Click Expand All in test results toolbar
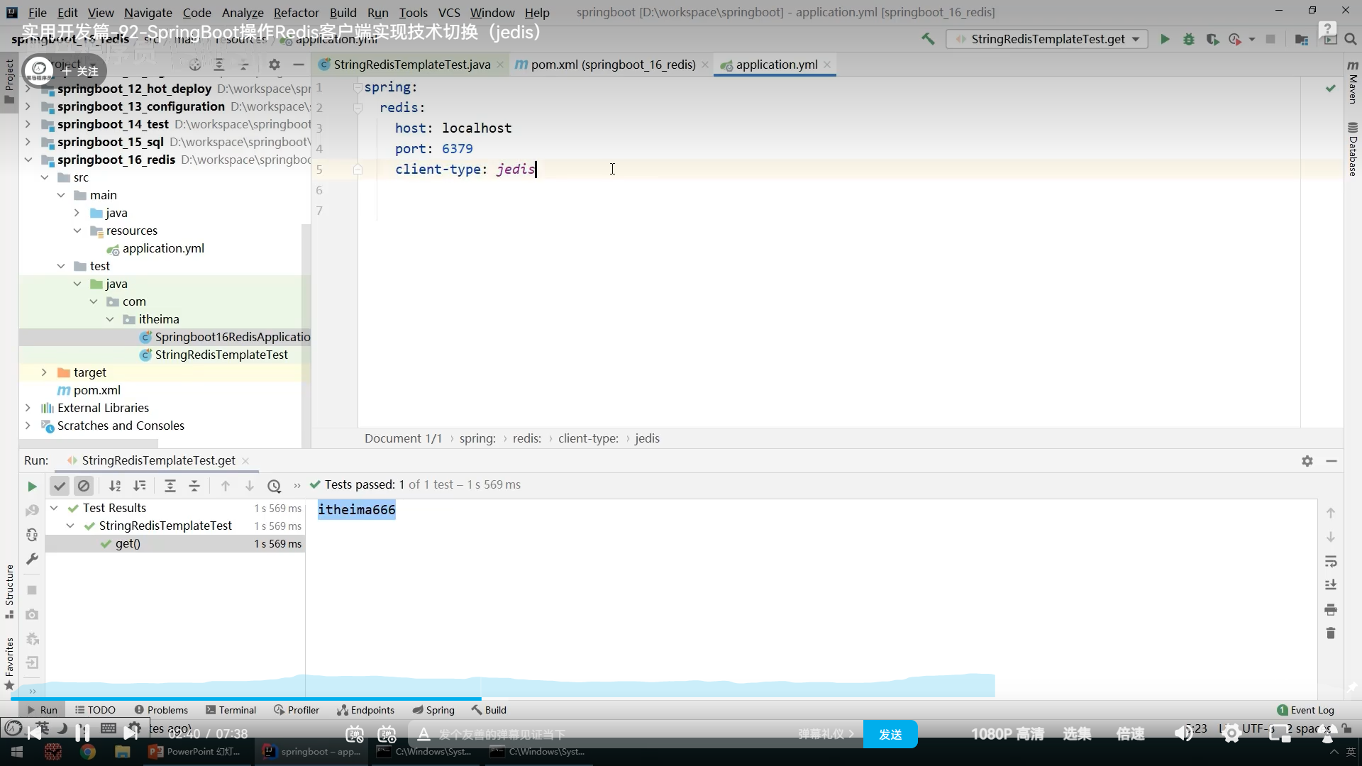The height and width of the screenshot is (766, 1362). click(170, 486)
